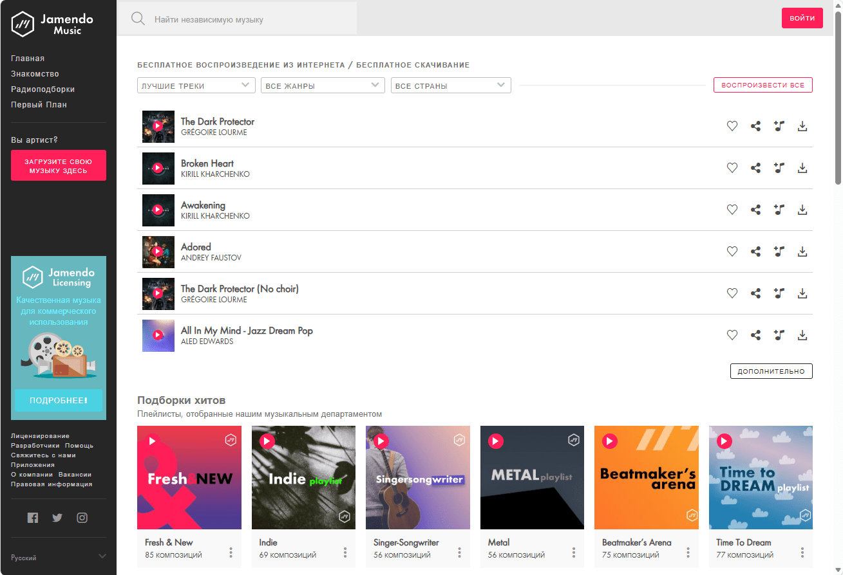Download The Dark Protector (No choir)
This screenshot has height=575, width=843.
(x=802, y=293)
